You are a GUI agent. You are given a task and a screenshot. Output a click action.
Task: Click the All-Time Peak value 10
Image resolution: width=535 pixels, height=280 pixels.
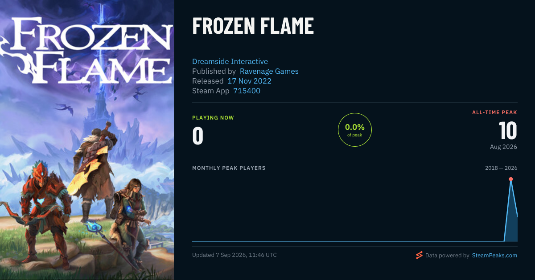click(508, 131)
